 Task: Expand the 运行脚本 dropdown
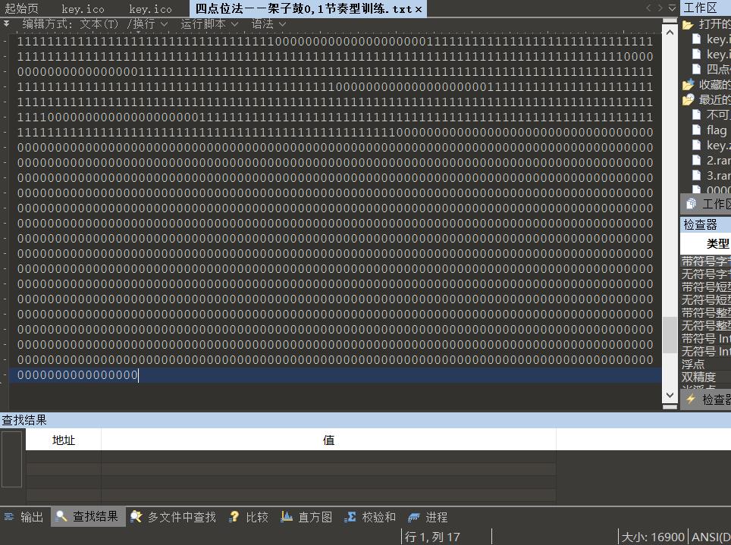[209, 23]
